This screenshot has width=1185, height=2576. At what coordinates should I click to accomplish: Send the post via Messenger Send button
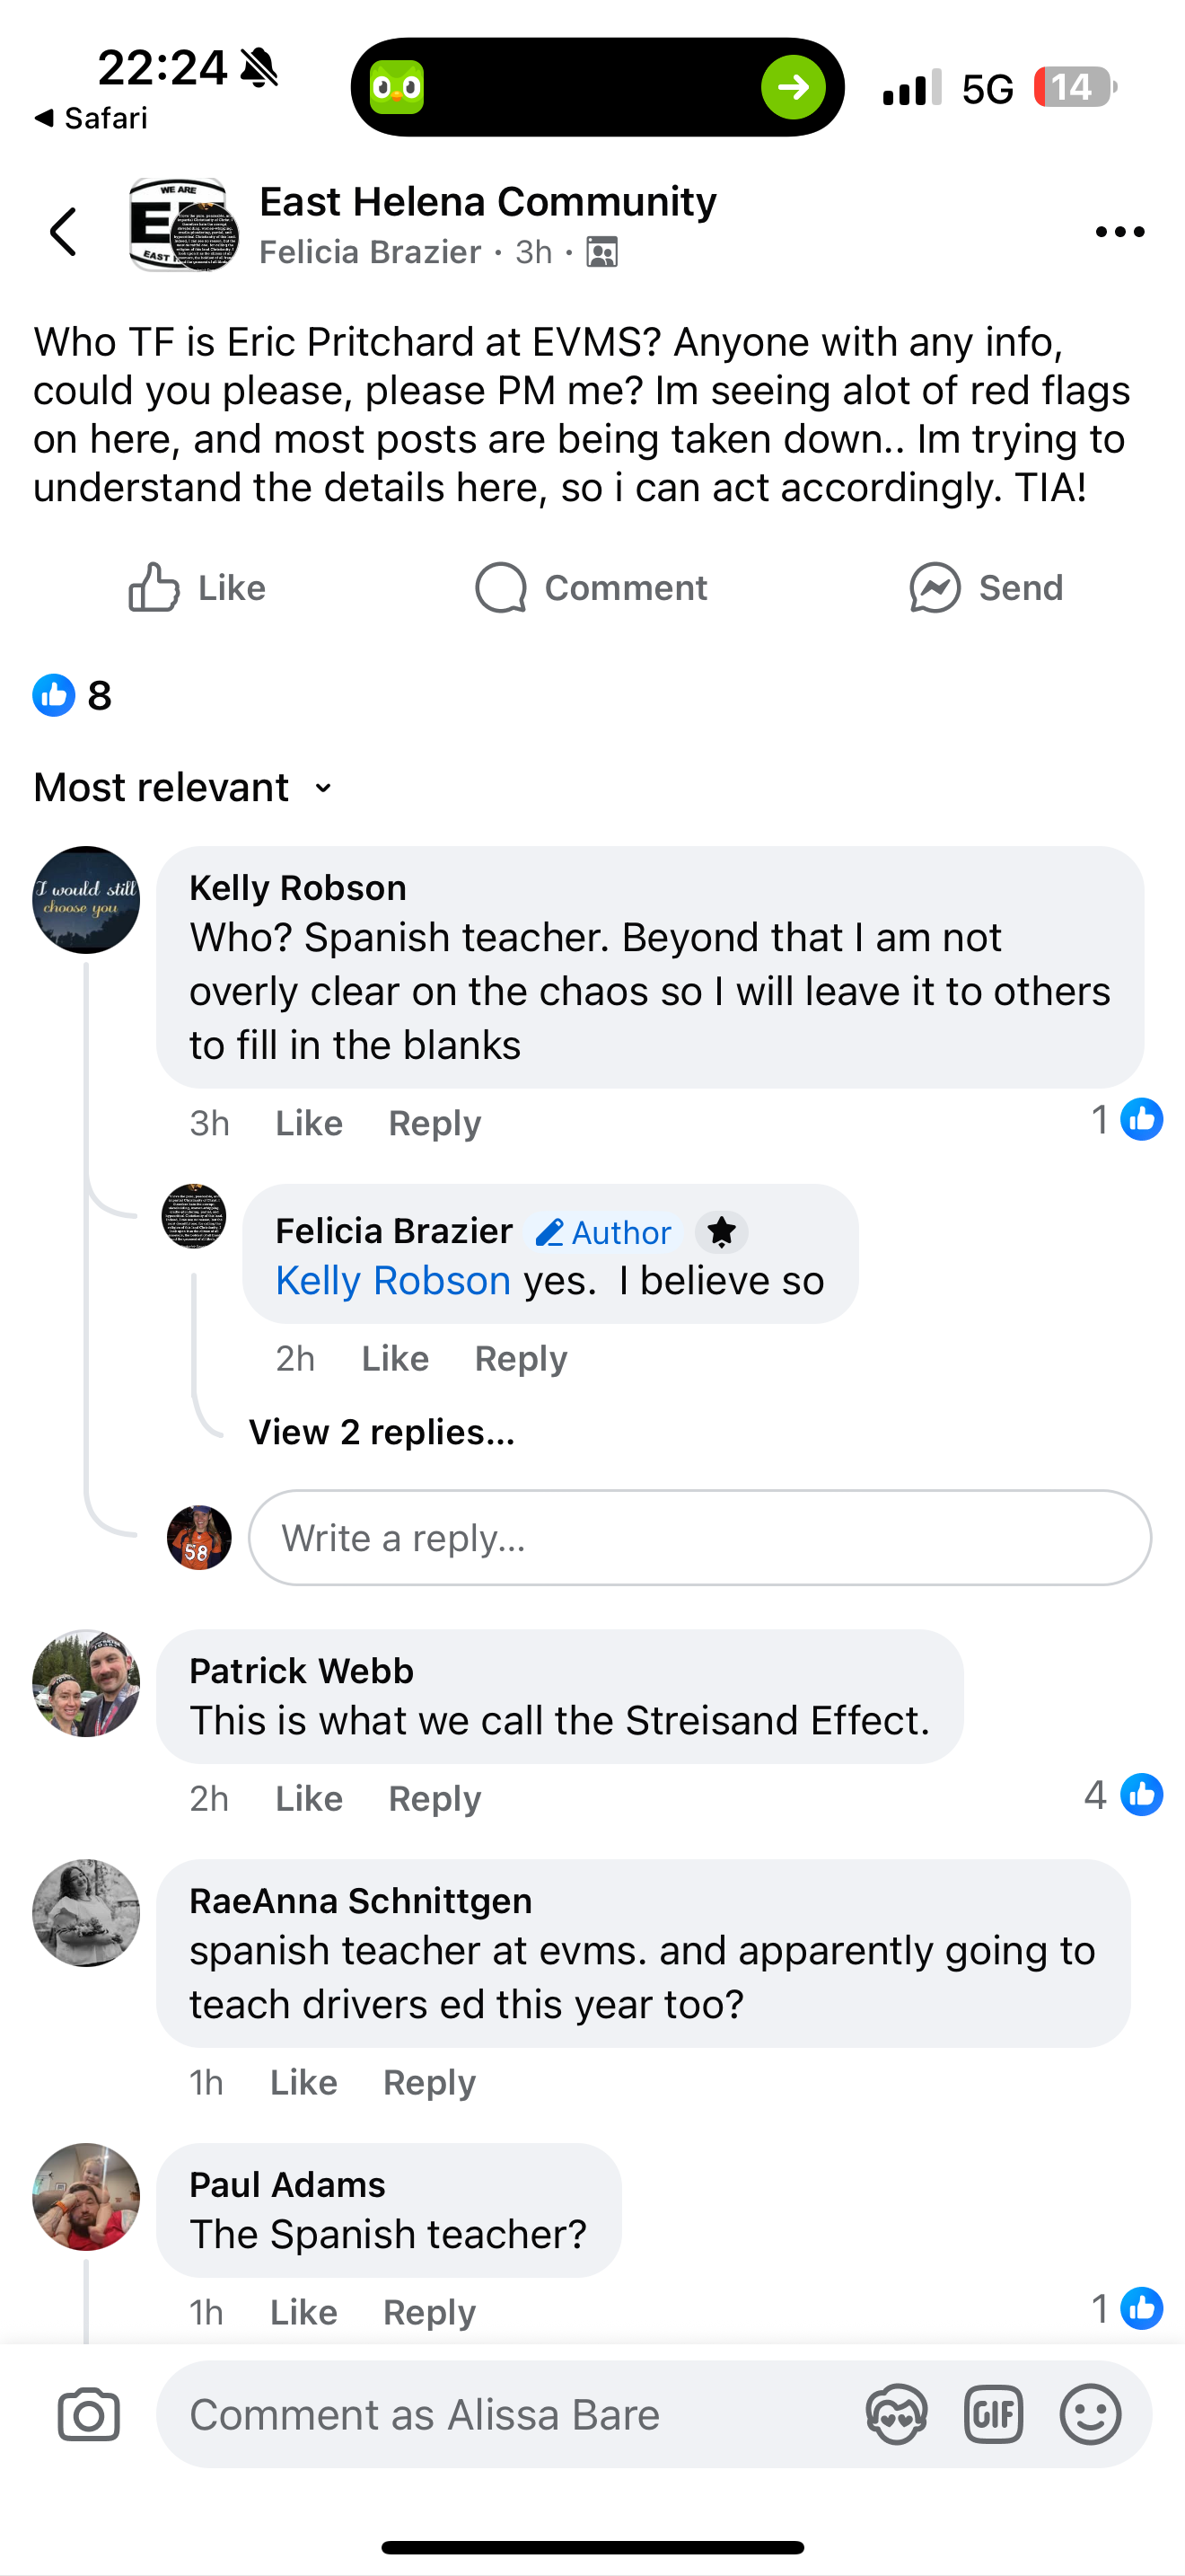[987, 587]
